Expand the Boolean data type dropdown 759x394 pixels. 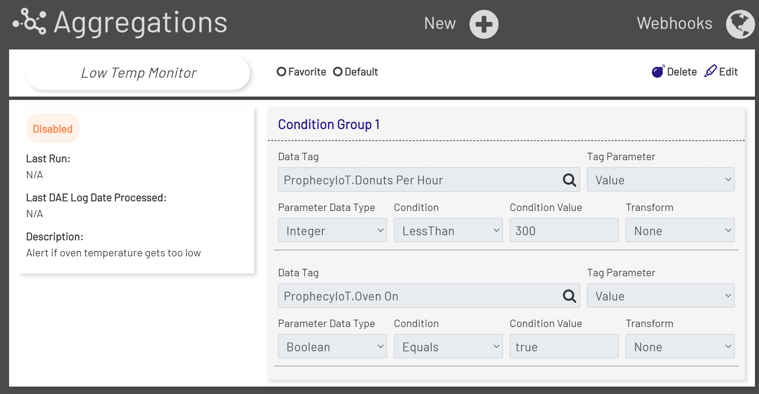pyautogui.click(x=332, y=347)
